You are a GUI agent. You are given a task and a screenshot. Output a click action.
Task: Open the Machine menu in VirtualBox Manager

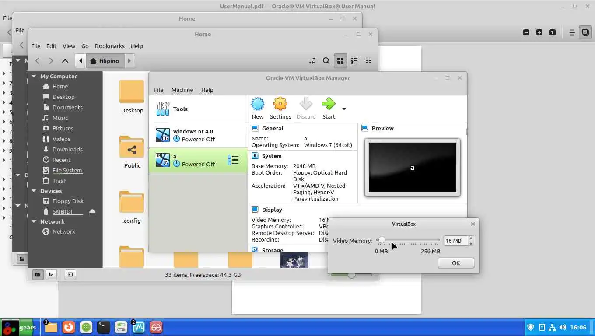(182, 90)
